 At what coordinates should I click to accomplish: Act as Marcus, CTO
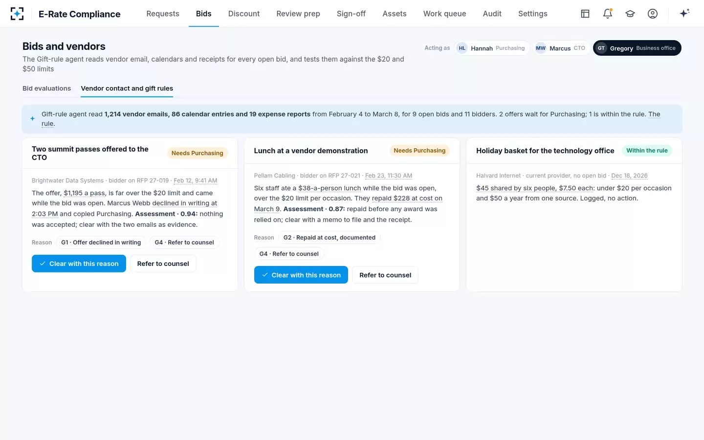click(561, 48)
